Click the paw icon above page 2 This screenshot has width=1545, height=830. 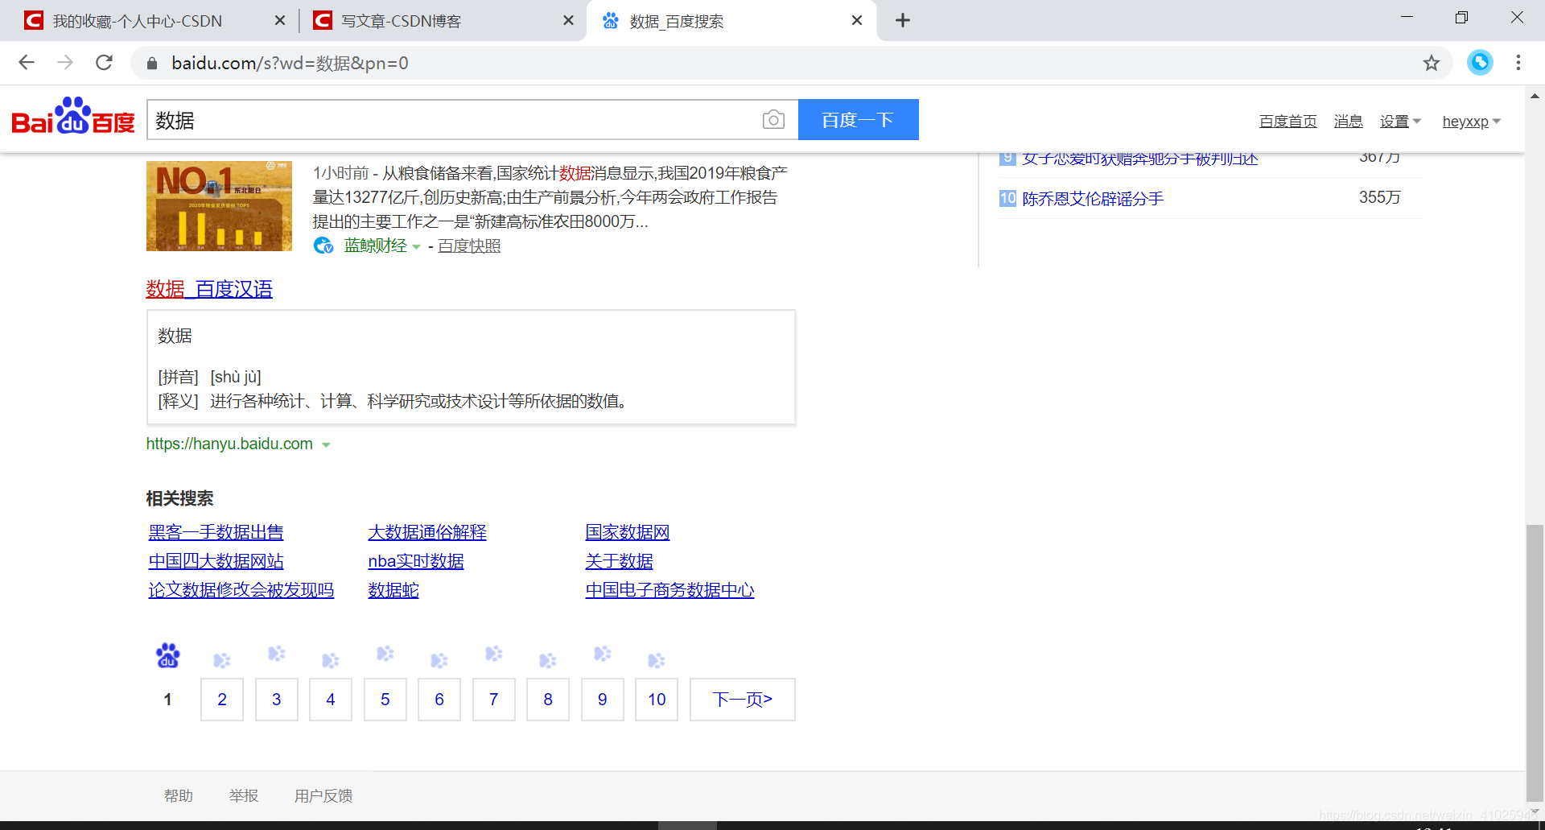click(222, 661)
